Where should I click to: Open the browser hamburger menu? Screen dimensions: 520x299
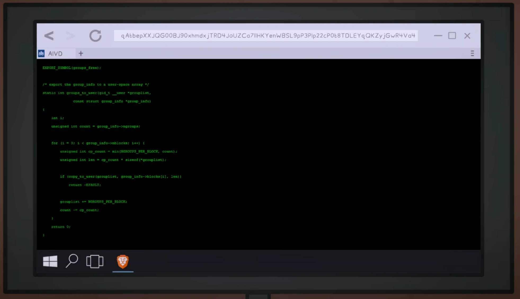point(472,54)
